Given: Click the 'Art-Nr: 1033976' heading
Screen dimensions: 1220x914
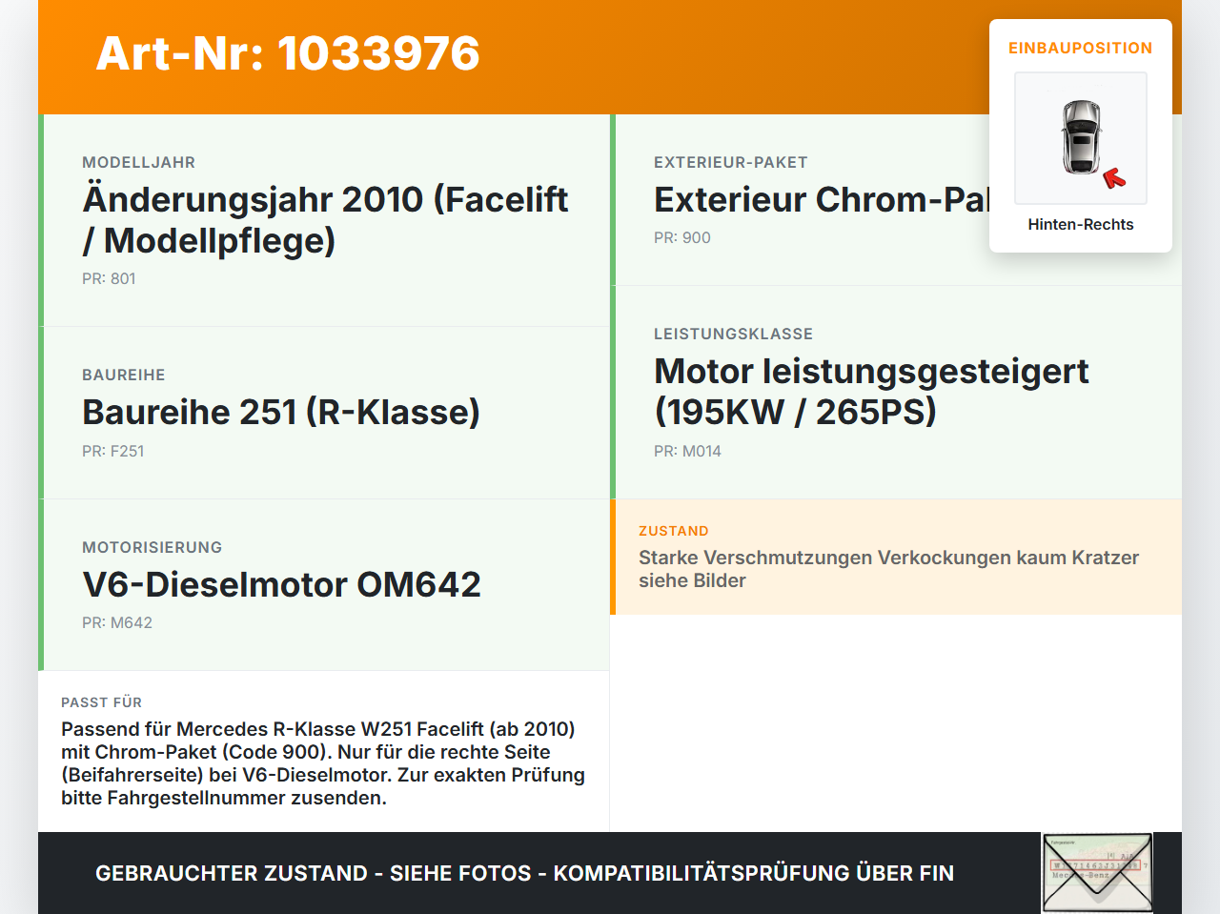Looking at the screenshot, I should point(288,53).
